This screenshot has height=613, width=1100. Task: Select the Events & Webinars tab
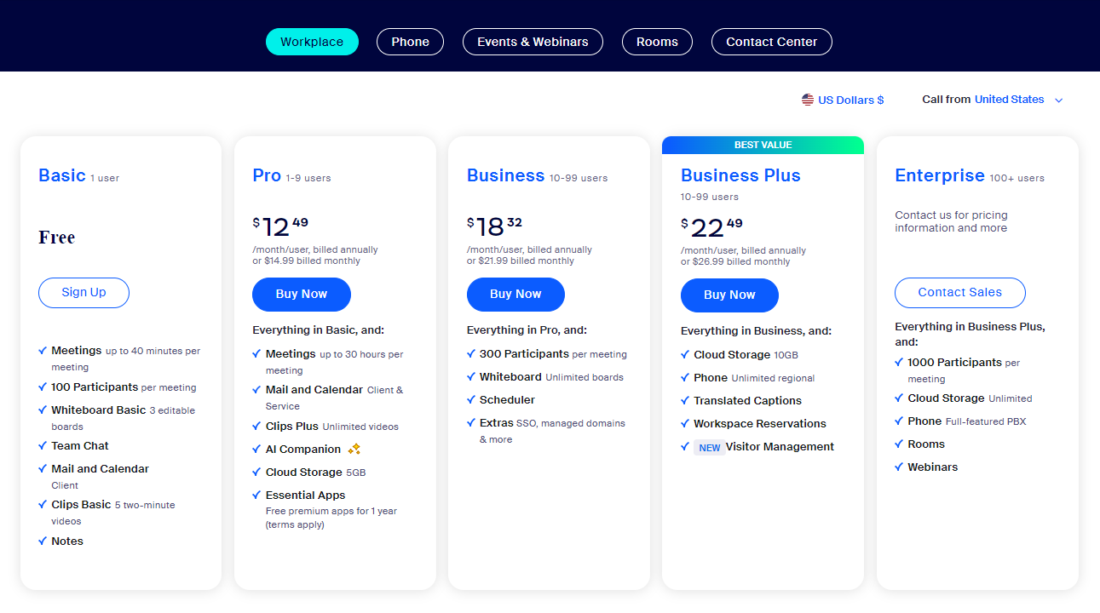(533, 42)
